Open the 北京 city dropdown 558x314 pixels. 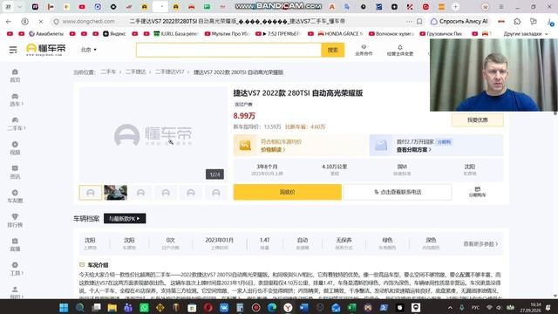(x=89, y=50)
